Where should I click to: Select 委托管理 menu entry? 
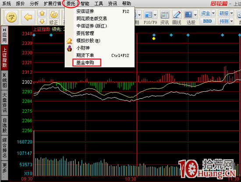point(99,33)
